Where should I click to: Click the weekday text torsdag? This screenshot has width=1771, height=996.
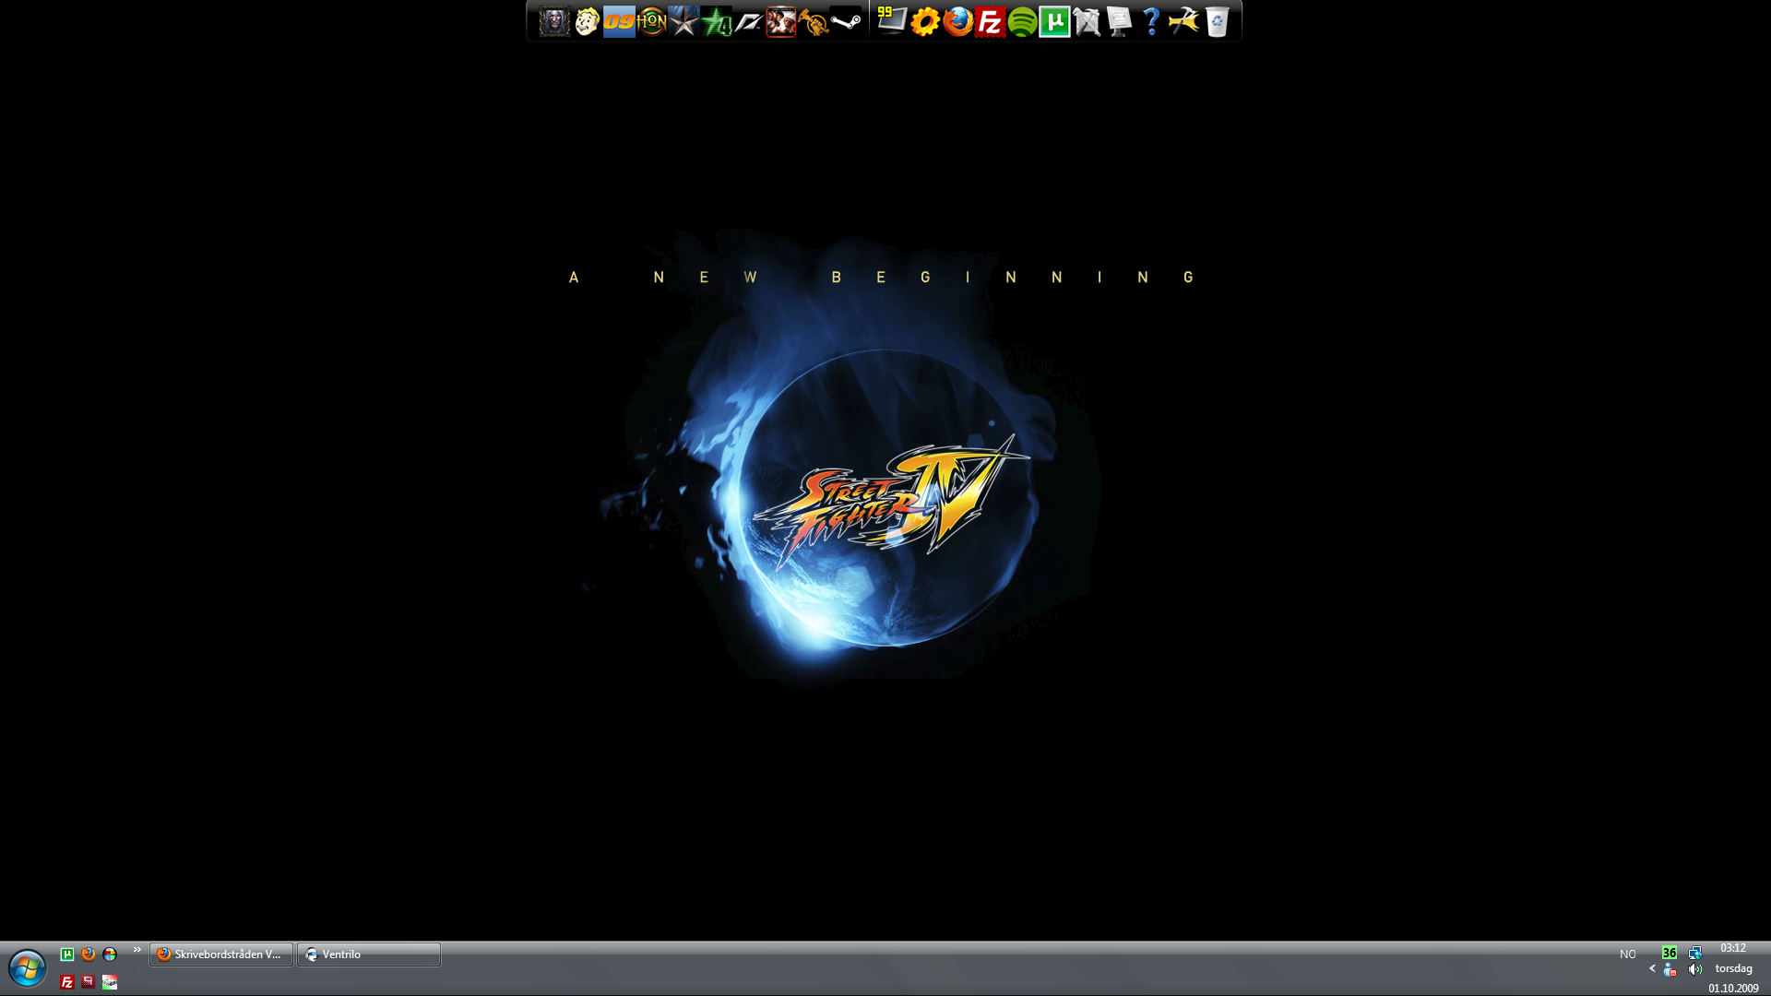(x=1733, y=968)
